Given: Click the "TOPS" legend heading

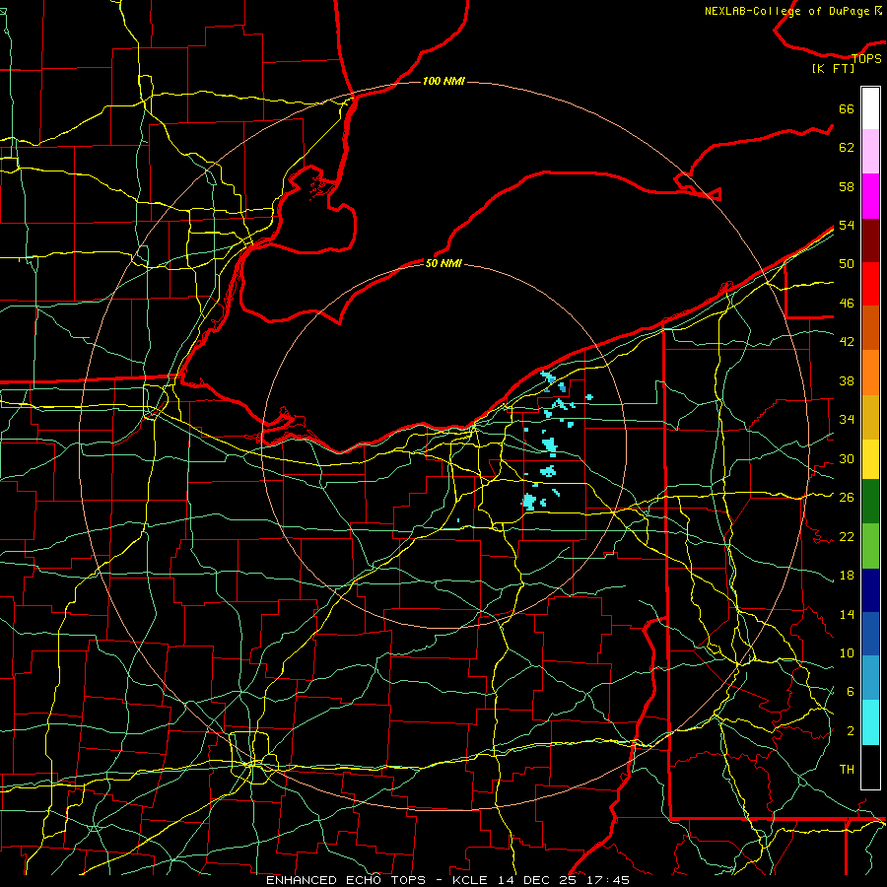Looking at the screenshot, I should click(x=866, y=58).
